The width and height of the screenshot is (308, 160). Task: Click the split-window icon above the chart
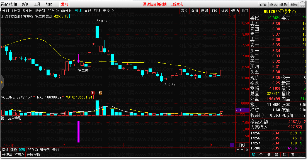[x=233, y=17]
